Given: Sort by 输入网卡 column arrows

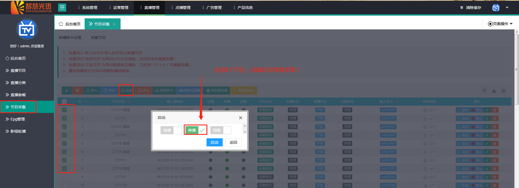Looking at the screenshot, I should click(397, 102).
